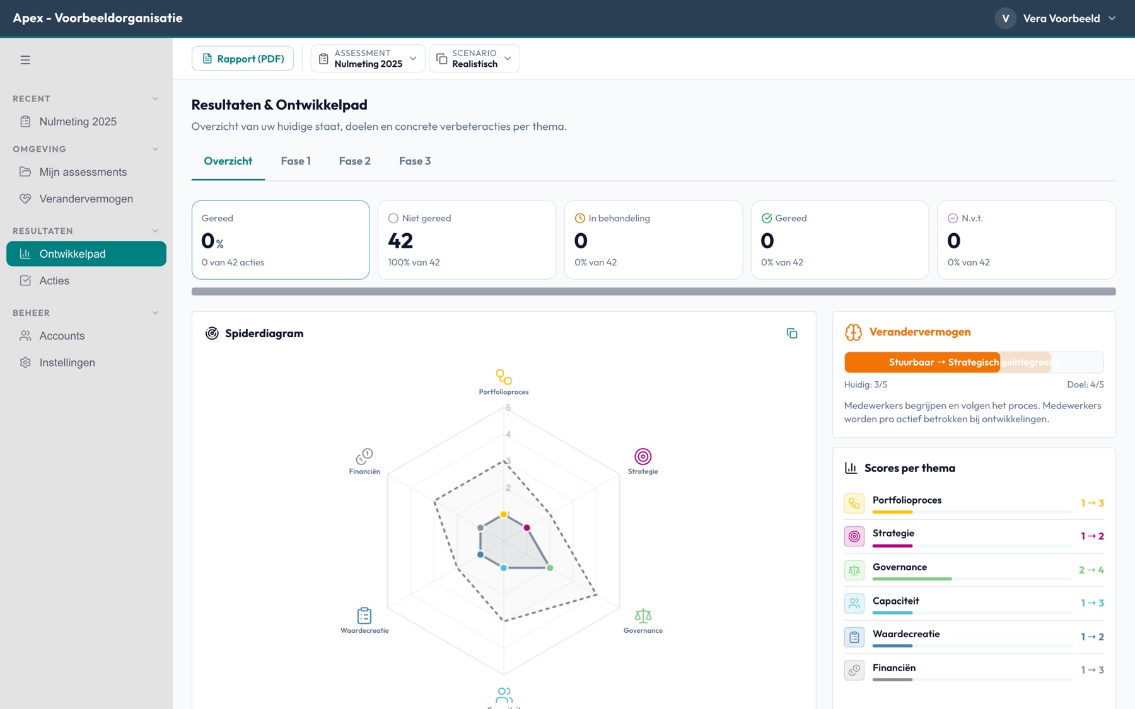
Task: Click the Verandervermogen progress bar
Action: [x=974, y=362]
